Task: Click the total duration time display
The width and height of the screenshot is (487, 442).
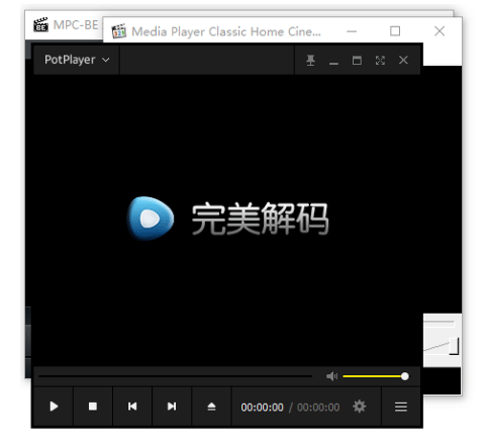Action: (319, 408)
